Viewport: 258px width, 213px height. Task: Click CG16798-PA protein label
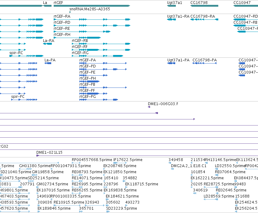coord(205,60)
